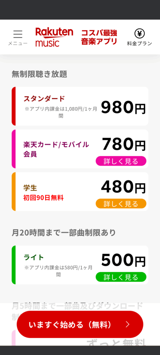Click the コスパ最強音楽アプリ banner text

(99, 37)
